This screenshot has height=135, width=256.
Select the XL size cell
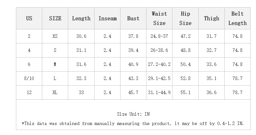click(55, 92)
